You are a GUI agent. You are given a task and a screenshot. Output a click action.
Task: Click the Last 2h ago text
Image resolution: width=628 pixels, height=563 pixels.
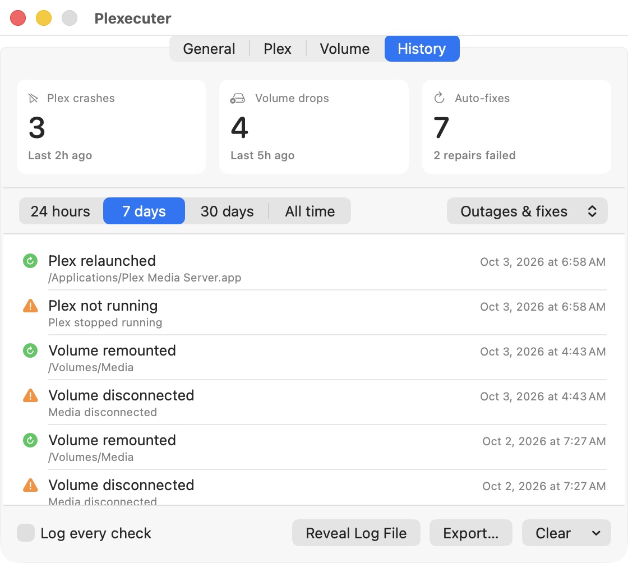coord(60,155)
